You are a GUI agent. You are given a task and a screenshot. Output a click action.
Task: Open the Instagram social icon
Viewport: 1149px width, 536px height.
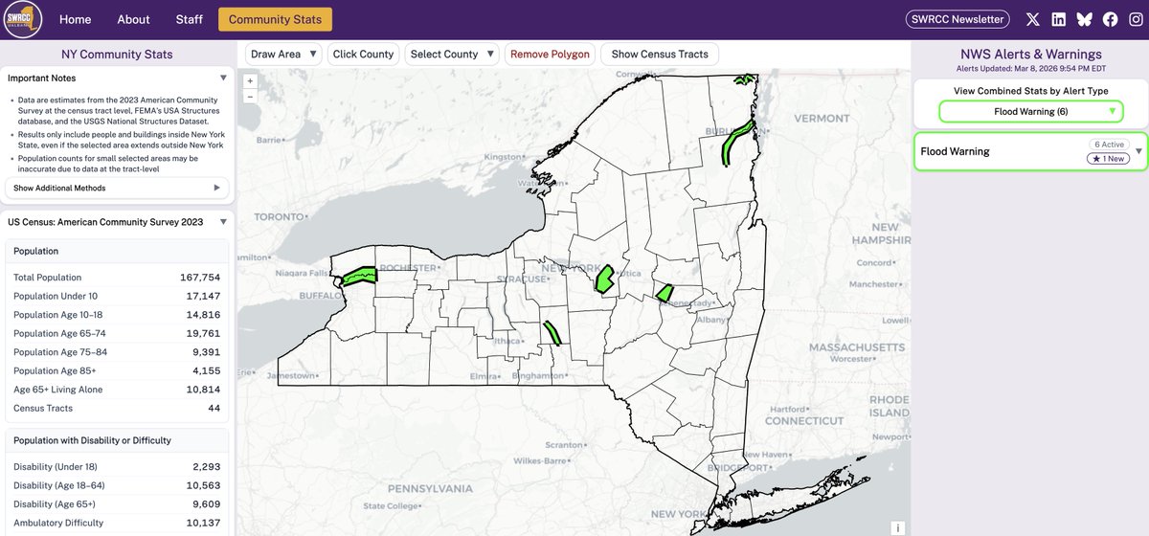tap(1136, 19)
